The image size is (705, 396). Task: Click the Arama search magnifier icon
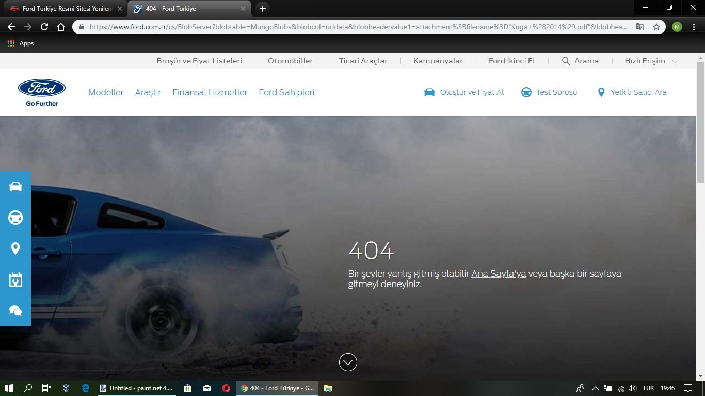[x=566, y=61]
